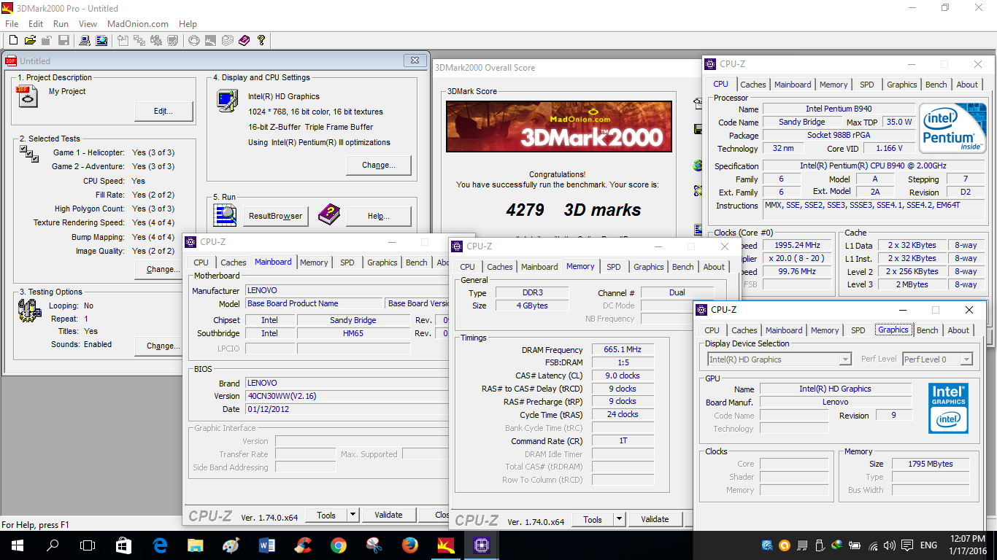The width and height of the screenshot is (997, 560).
Task: Open the Run menu
Action: (61, 24)
